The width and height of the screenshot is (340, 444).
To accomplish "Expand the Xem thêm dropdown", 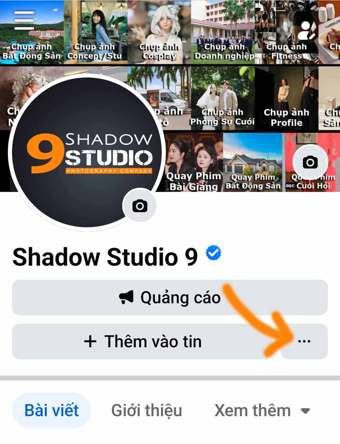I will click(262, 411).
